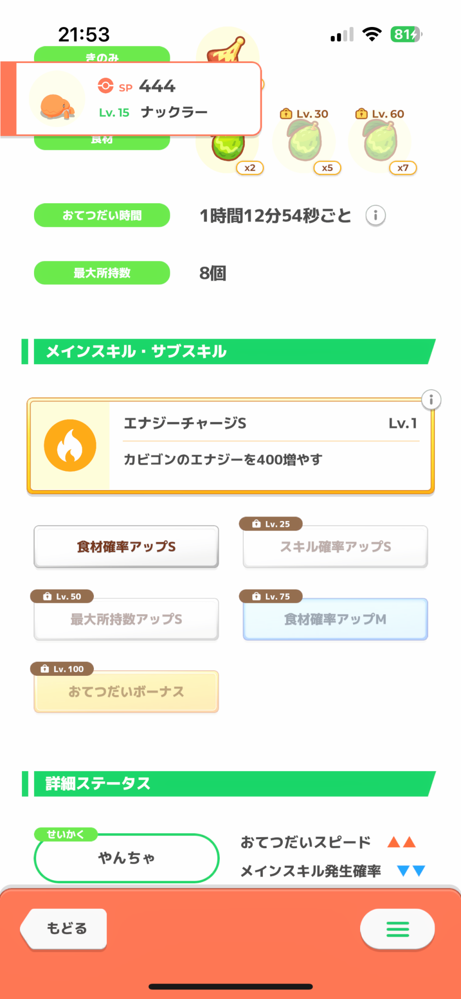Tap the Lv. 60 locked ingredient icon
Viewport: 461px width, 999px height.
tap(381, 143)
